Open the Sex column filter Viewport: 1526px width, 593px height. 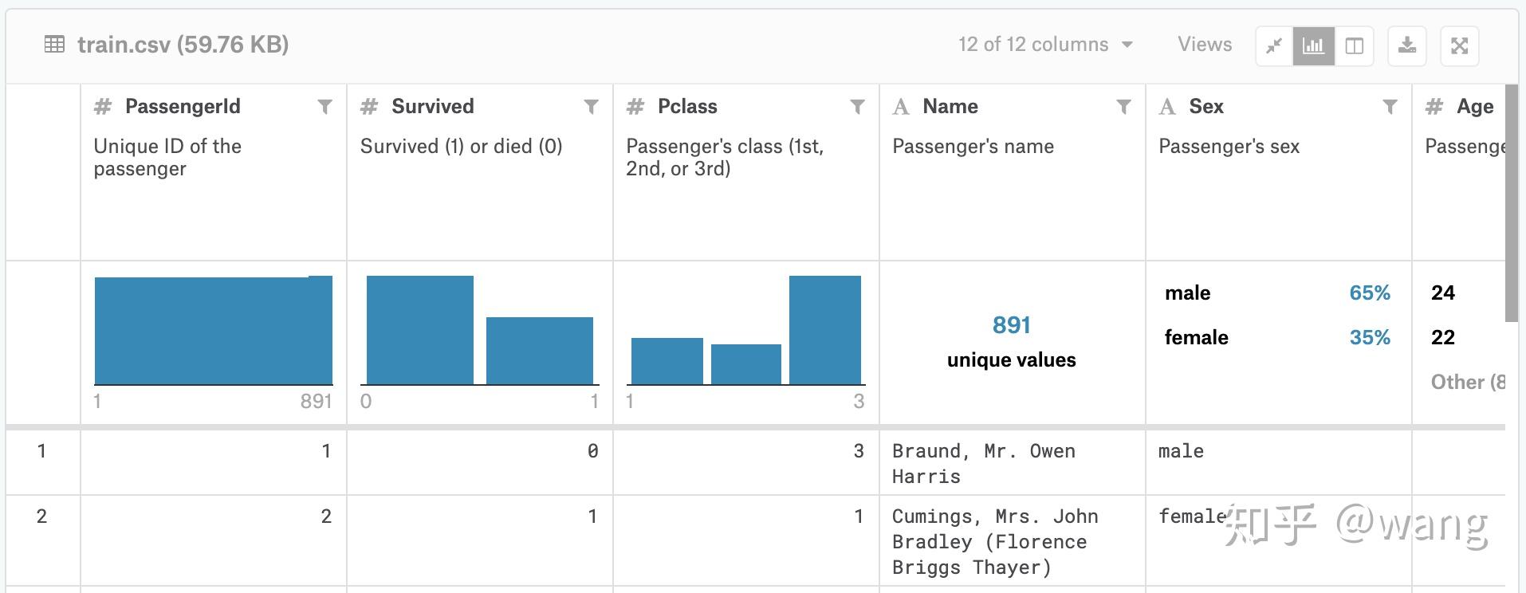[x=1390, y=107]
